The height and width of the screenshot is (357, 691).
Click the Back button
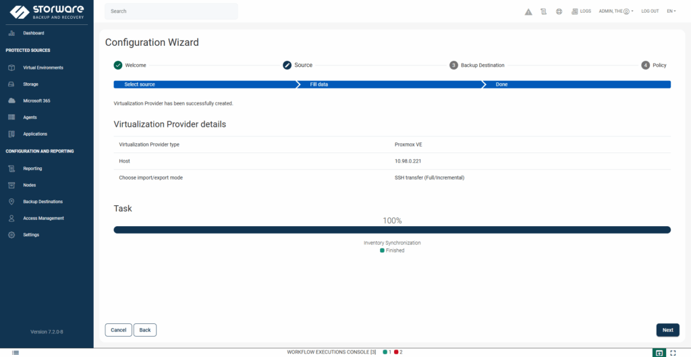click(144, 330)
